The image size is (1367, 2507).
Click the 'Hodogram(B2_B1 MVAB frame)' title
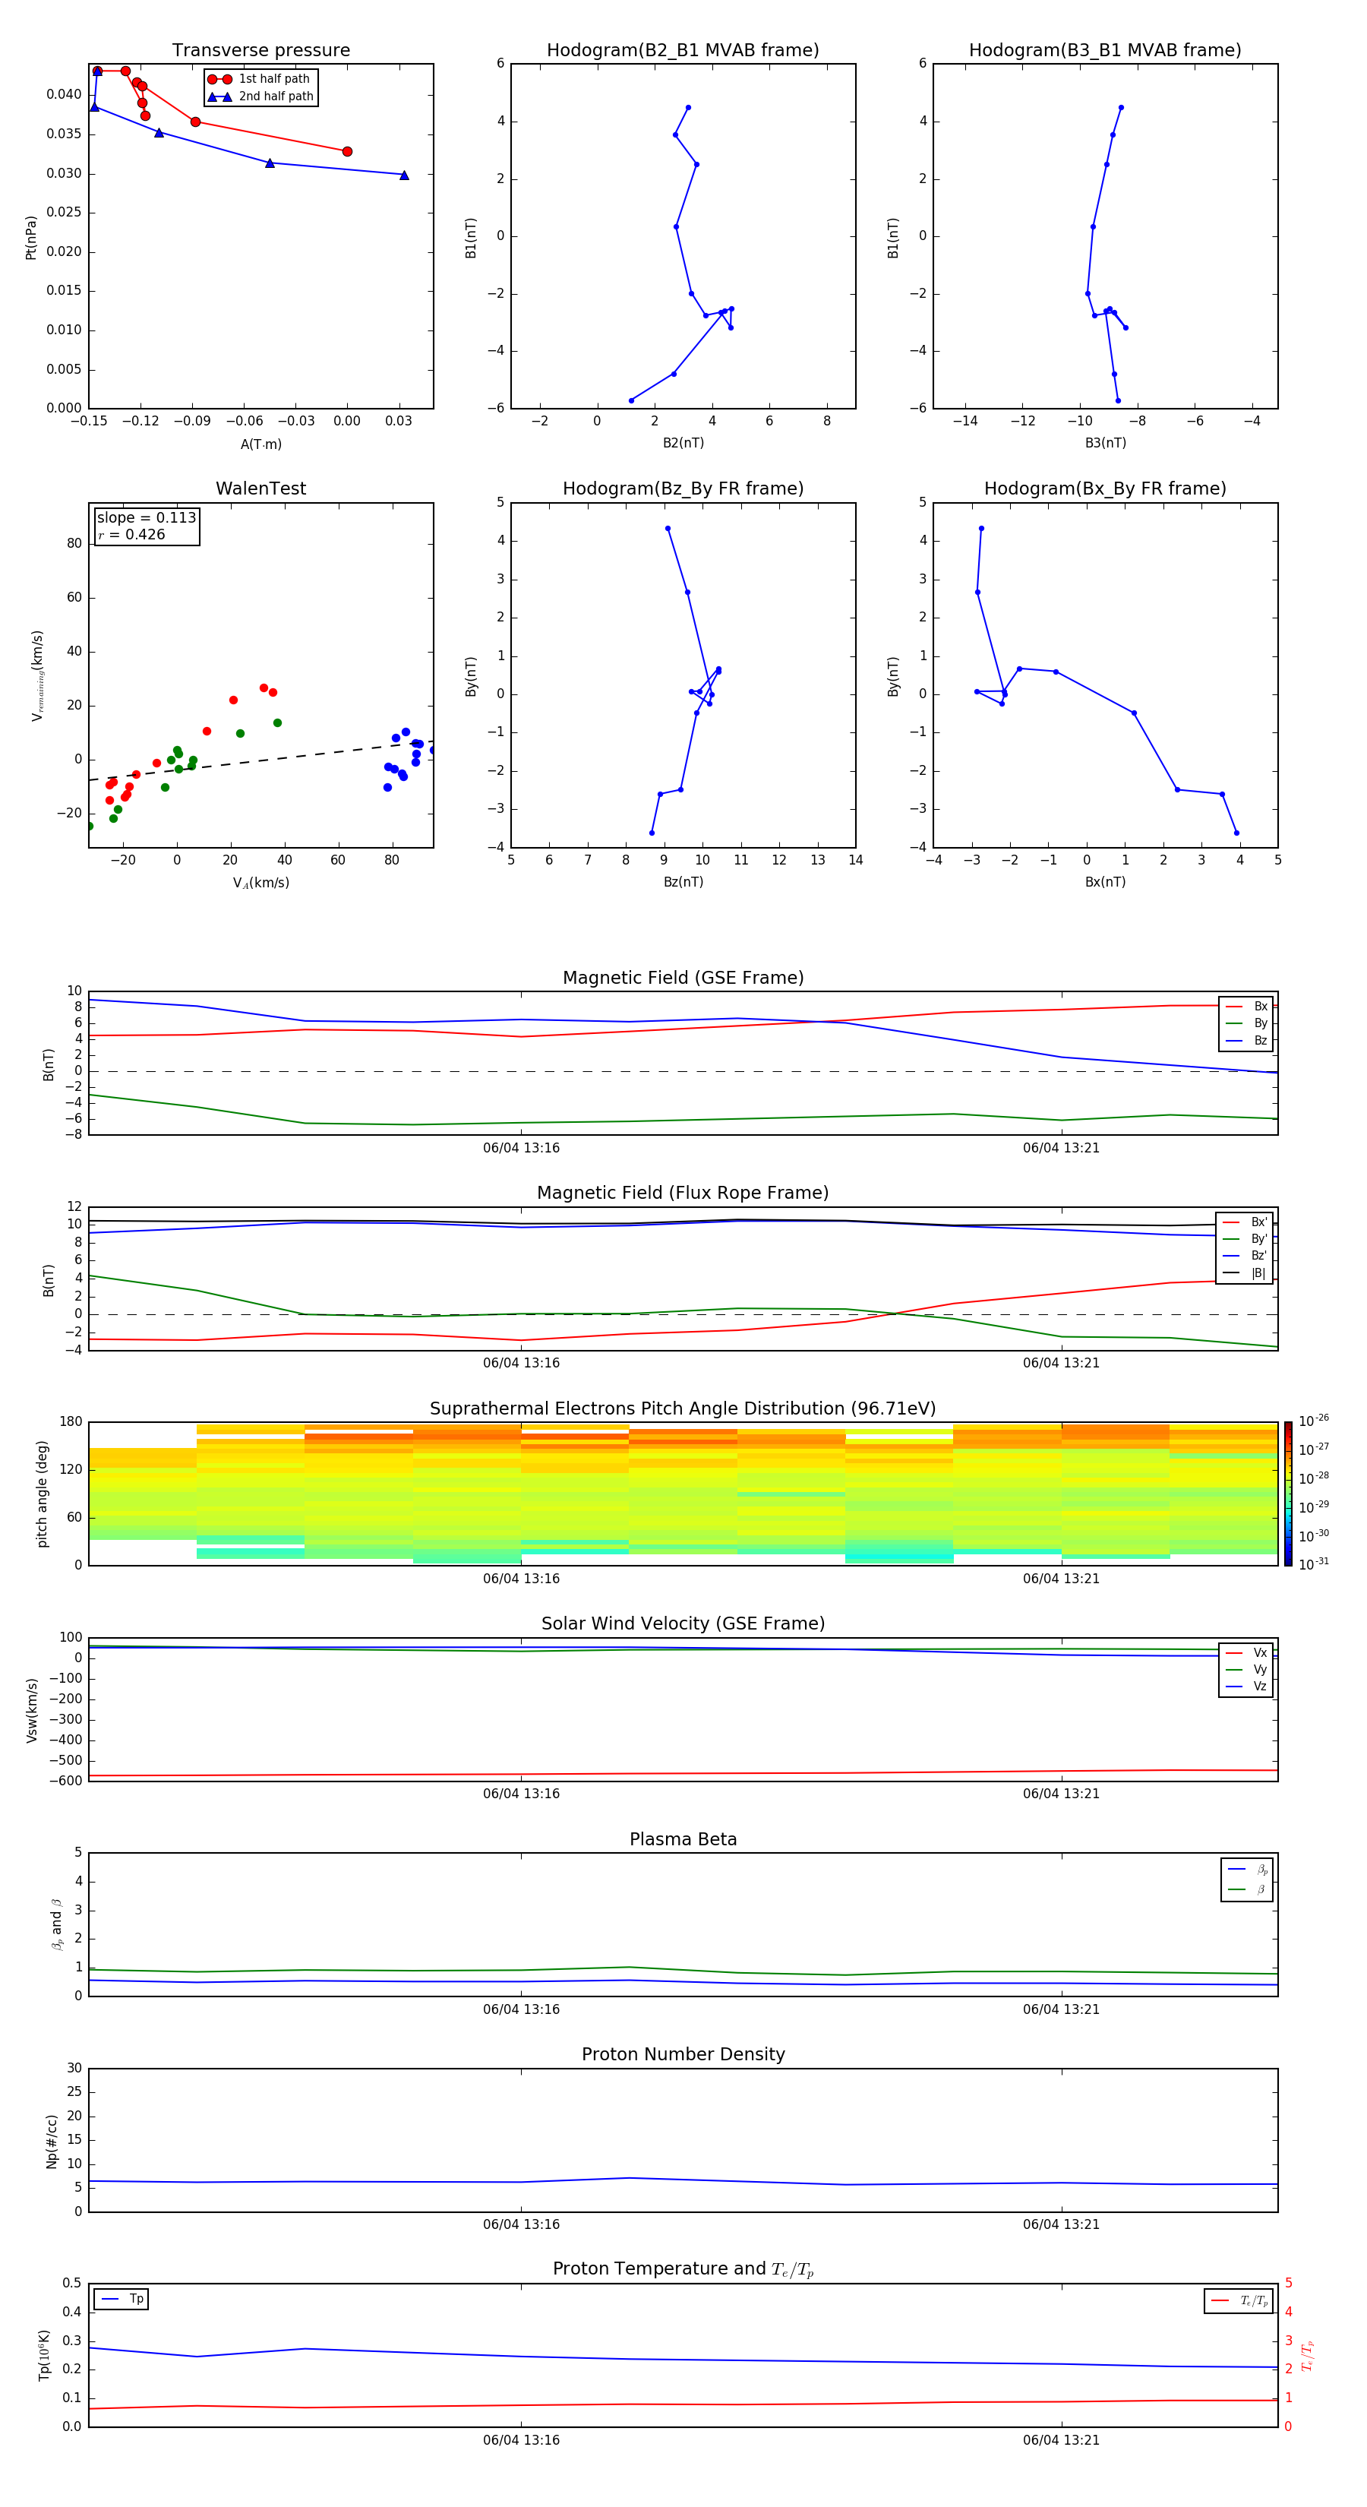pos(683,51)
